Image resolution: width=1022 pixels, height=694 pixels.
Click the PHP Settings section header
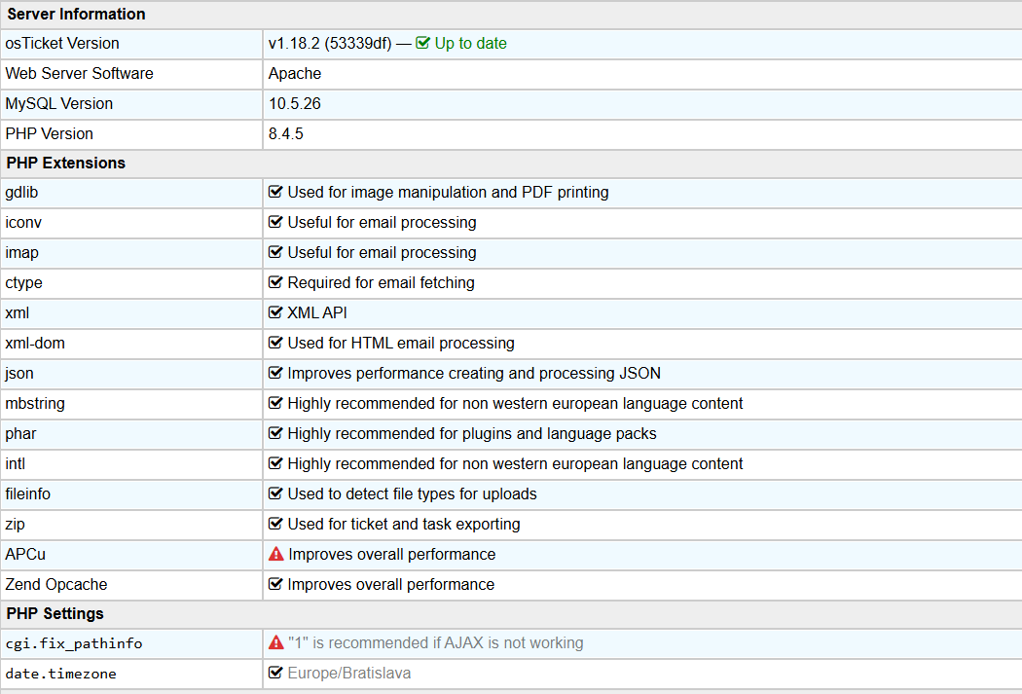click(55, 614)
